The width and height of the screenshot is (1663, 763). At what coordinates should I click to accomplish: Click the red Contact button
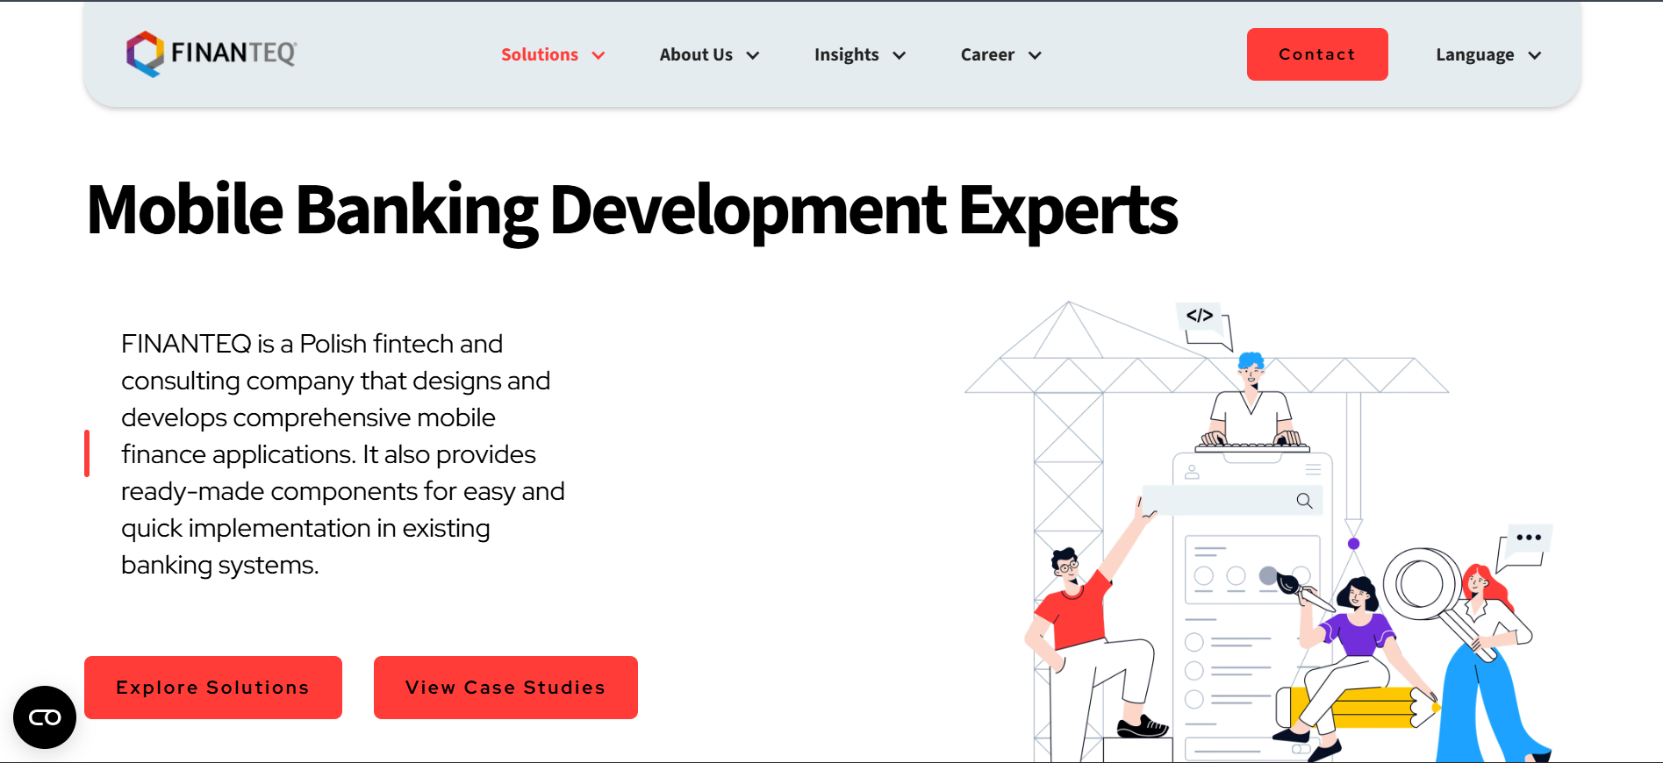tap(1317, 54)
